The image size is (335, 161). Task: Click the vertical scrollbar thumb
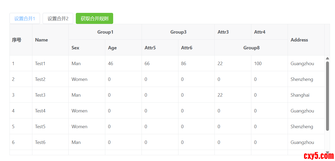pyautogui.click(x=327, y=96)
